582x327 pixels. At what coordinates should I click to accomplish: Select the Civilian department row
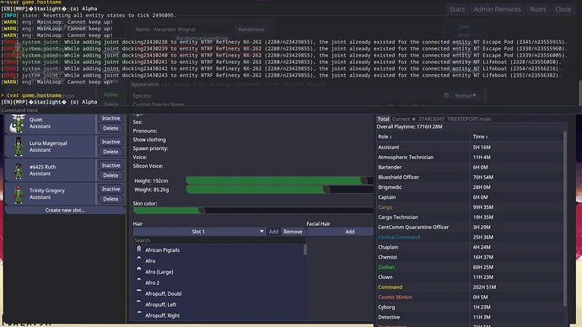tap(470, 267)
